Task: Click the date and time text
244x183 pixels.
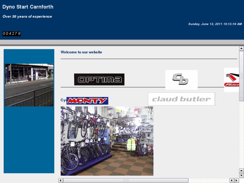Action: [x=215, y=24]
